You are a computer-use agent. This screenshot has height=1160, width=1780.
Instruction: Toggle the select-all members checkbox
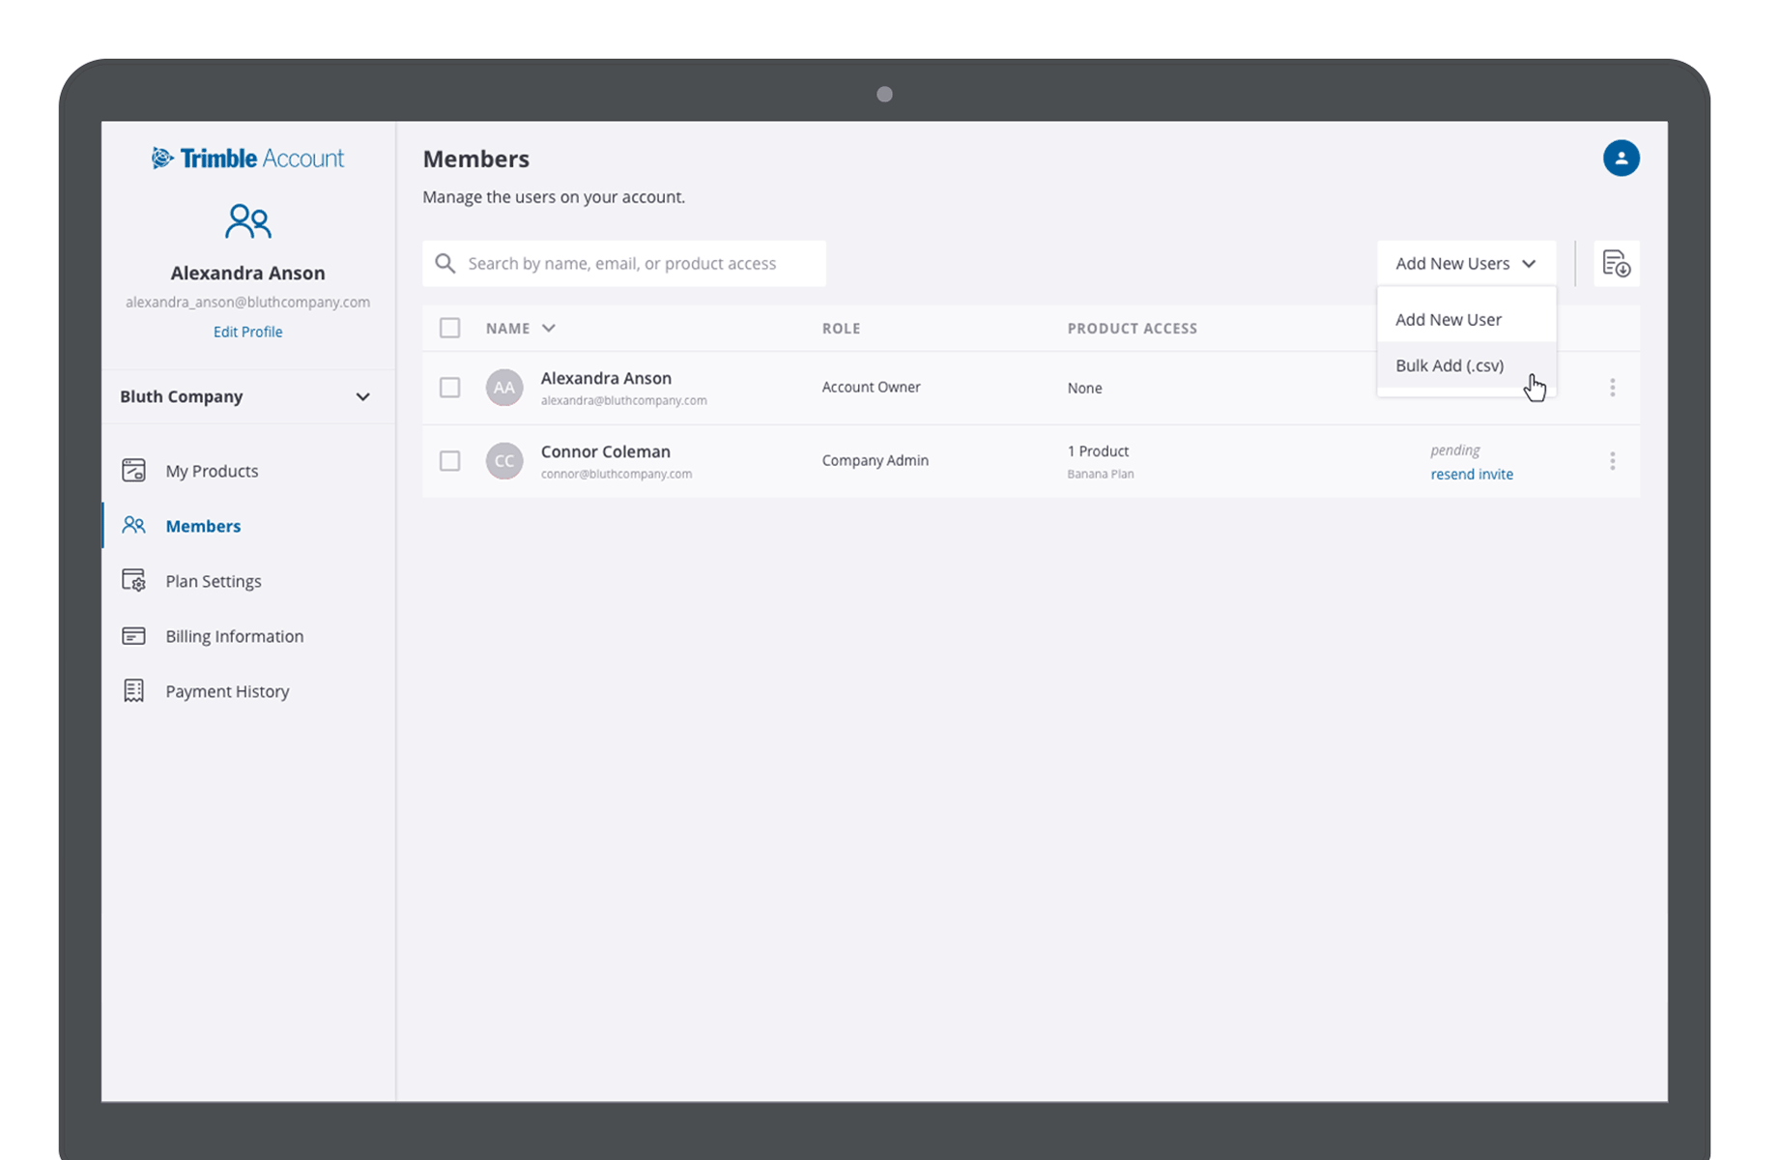(x=450, y=328)
